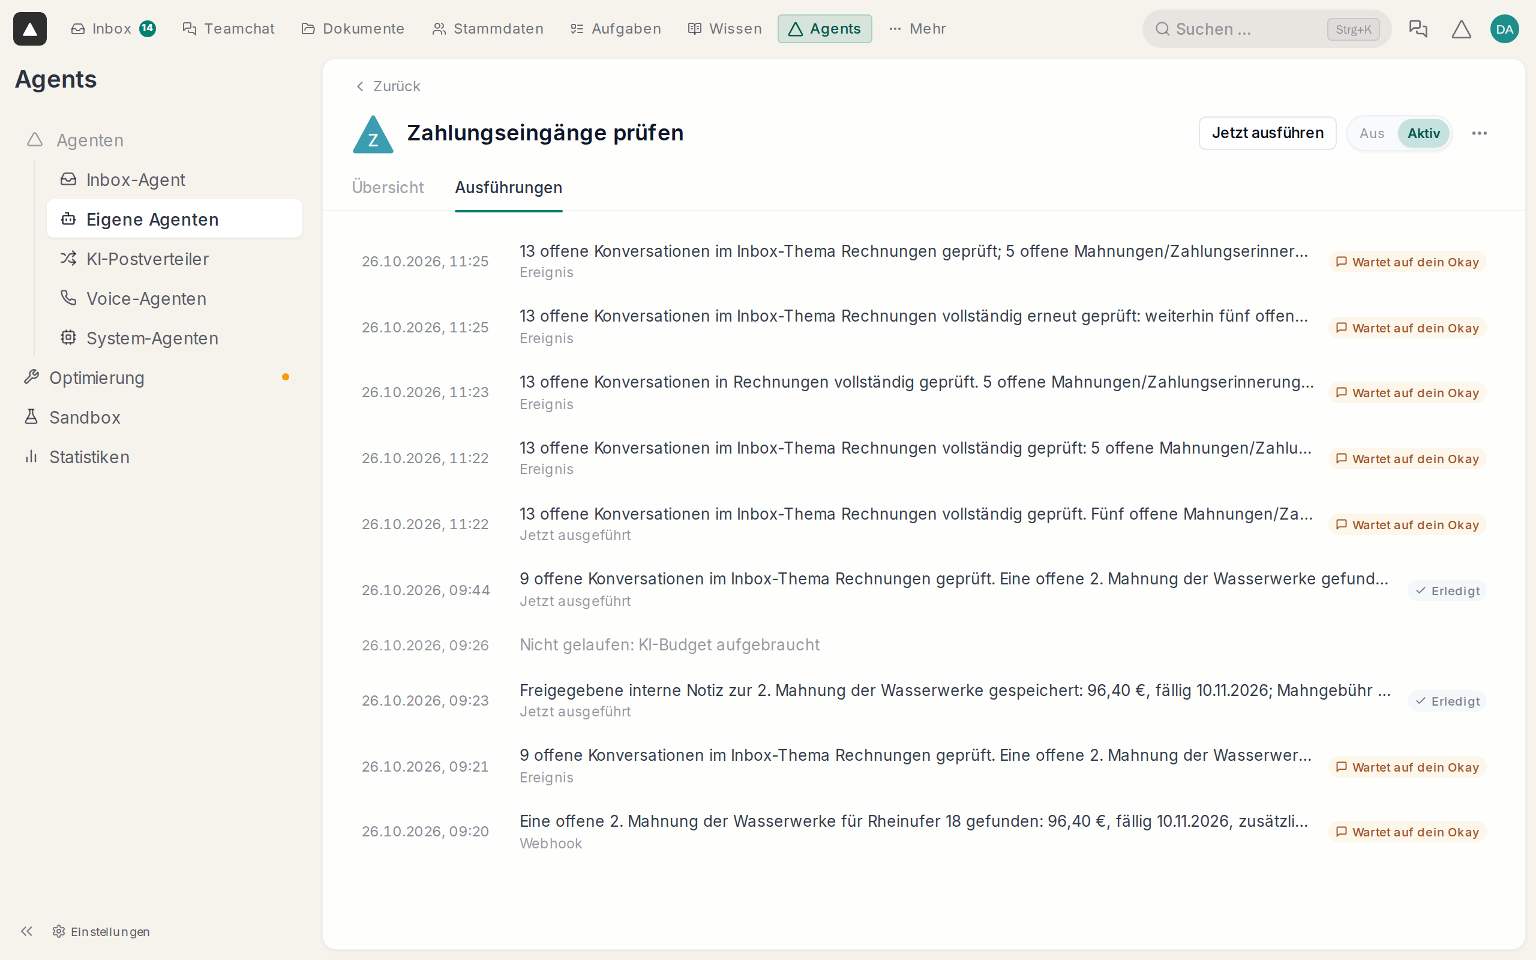
Task: Switch to the Übersicht tab
Action: (387, 187)
